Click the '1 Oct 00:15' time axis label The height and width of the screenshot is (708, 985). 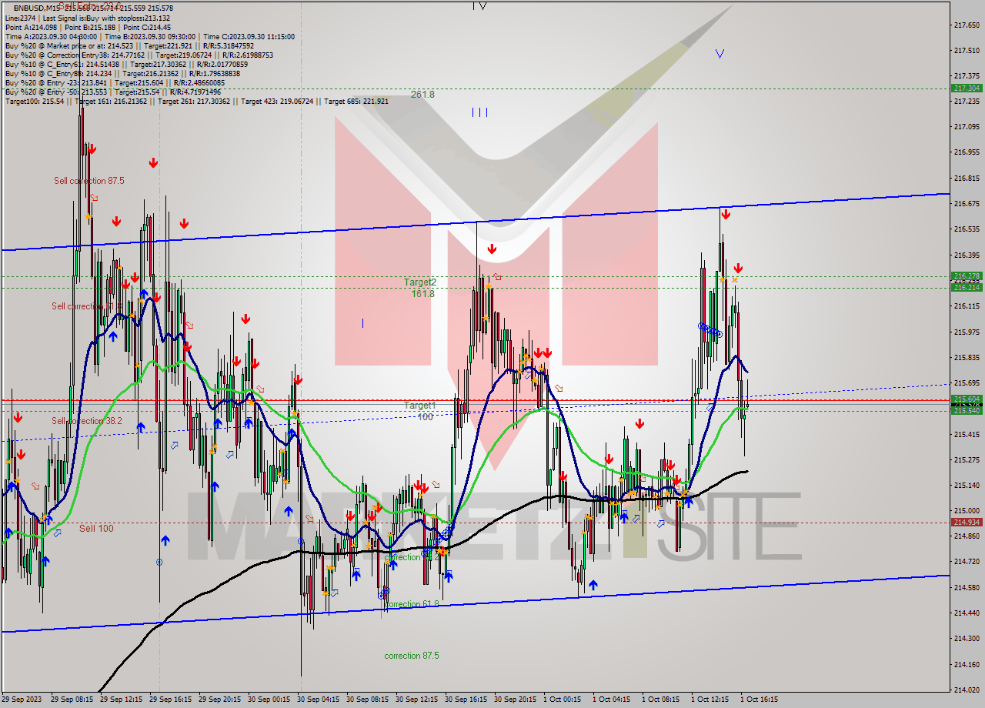tap(562, 700)
